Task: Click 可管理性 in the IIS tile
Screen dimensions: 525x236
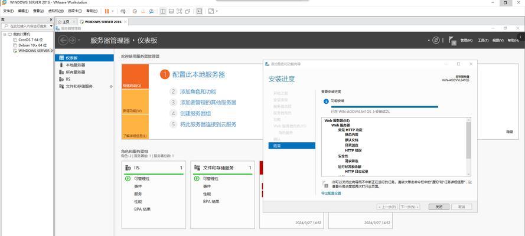Action: (142, 179)
